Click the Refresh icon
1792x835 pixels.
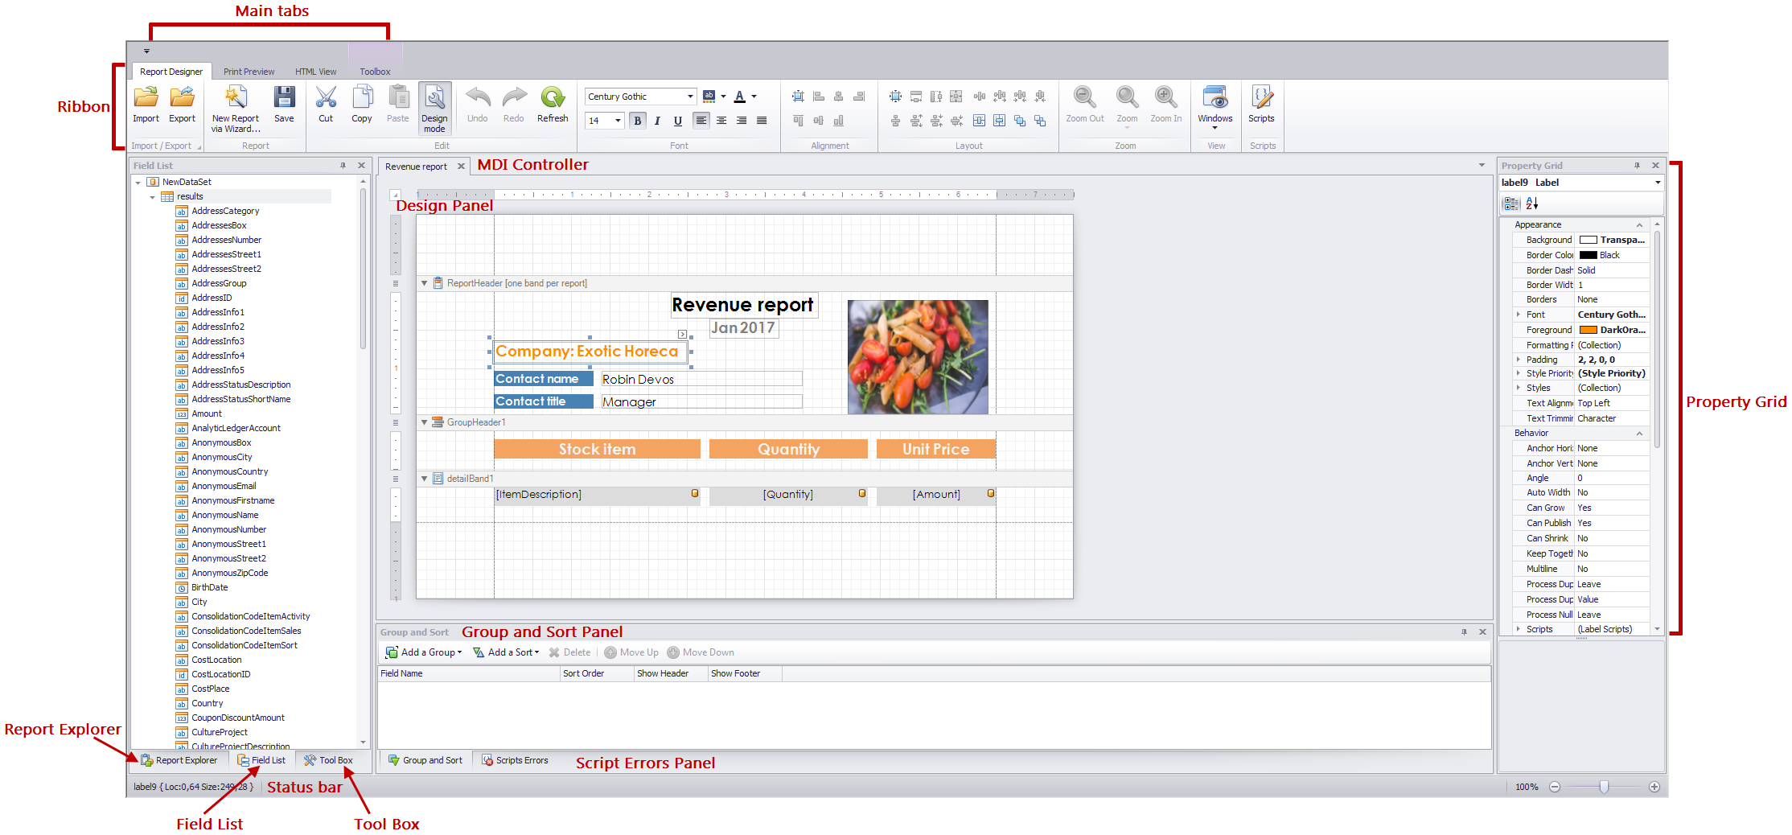[x=553, y=99]
